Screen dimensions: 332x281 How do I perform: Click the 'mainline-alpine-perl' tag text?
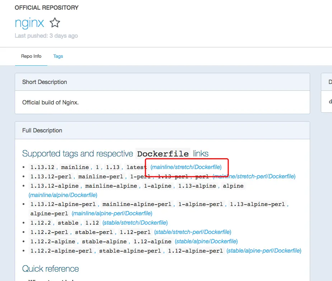(137, 204)
